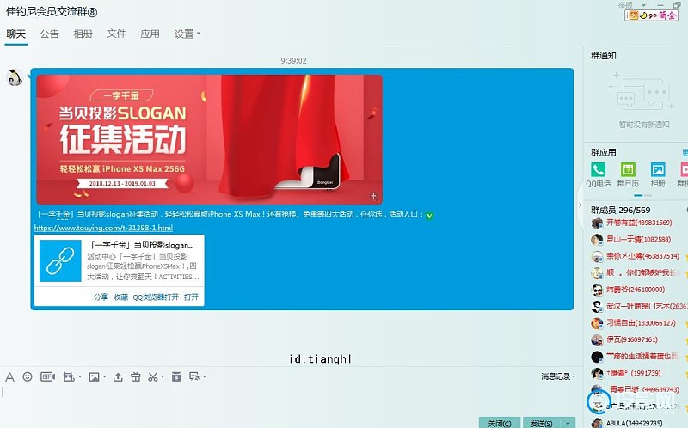The width and height of the screenshot is (688, 428).
Task: Collapse the right side panel arrow
Action: pos(580,205)
